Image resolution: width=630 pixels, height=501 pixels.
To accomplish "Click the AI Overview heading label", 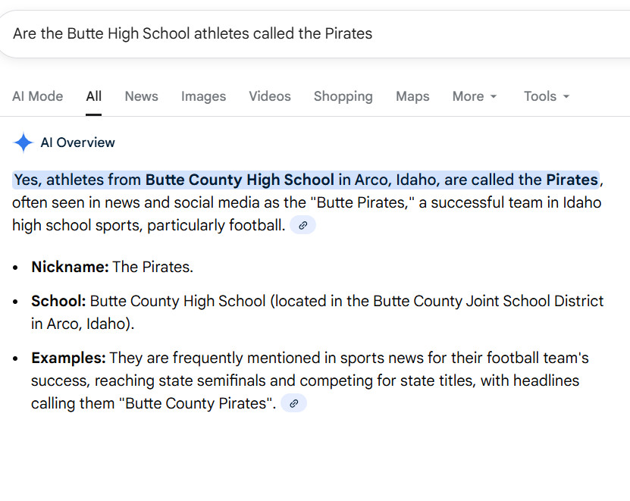I will (x=77, y=142).
